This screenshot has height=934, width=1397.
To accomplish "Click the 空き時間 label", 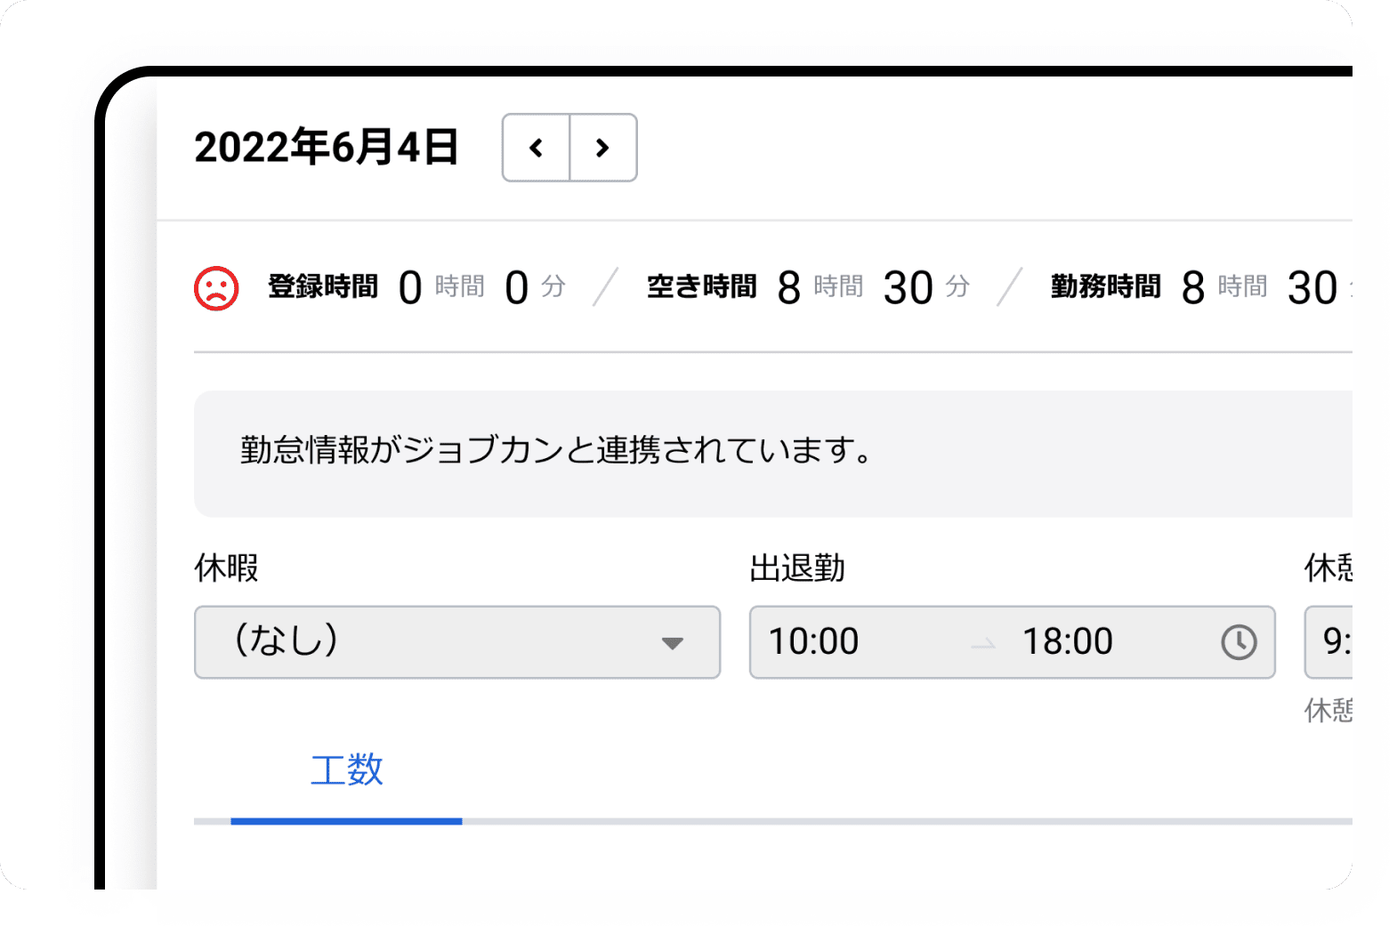I will click(x=701, y=287).
